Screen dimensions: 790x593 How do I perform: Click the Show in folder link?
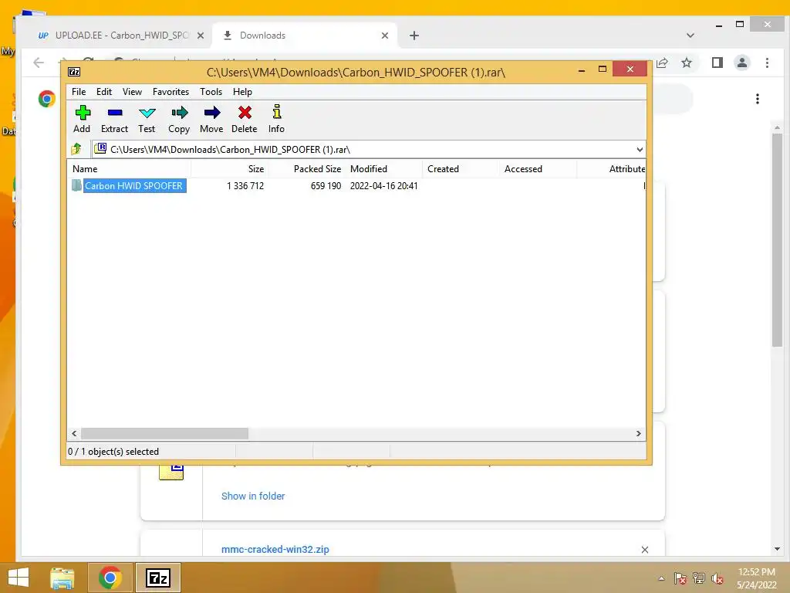(x=253, y=496)
